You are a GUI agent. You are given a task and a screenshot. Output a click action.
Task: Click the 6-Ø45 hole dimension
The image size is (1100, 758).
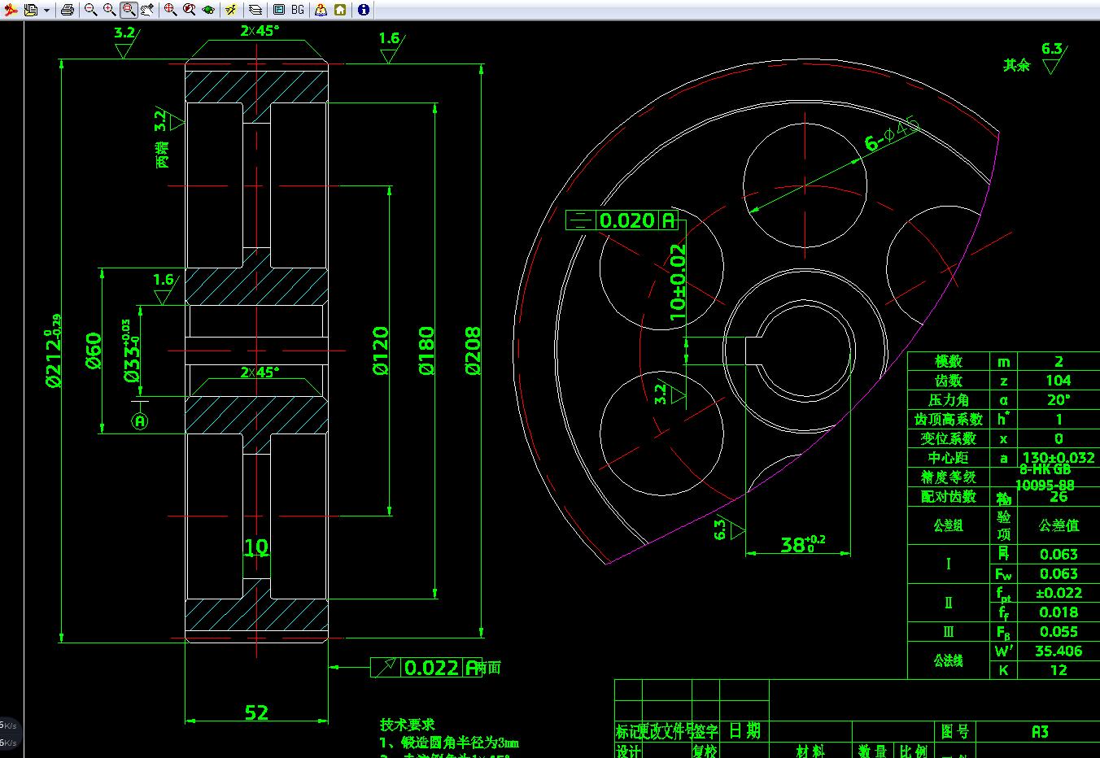[x=892, y=134]
